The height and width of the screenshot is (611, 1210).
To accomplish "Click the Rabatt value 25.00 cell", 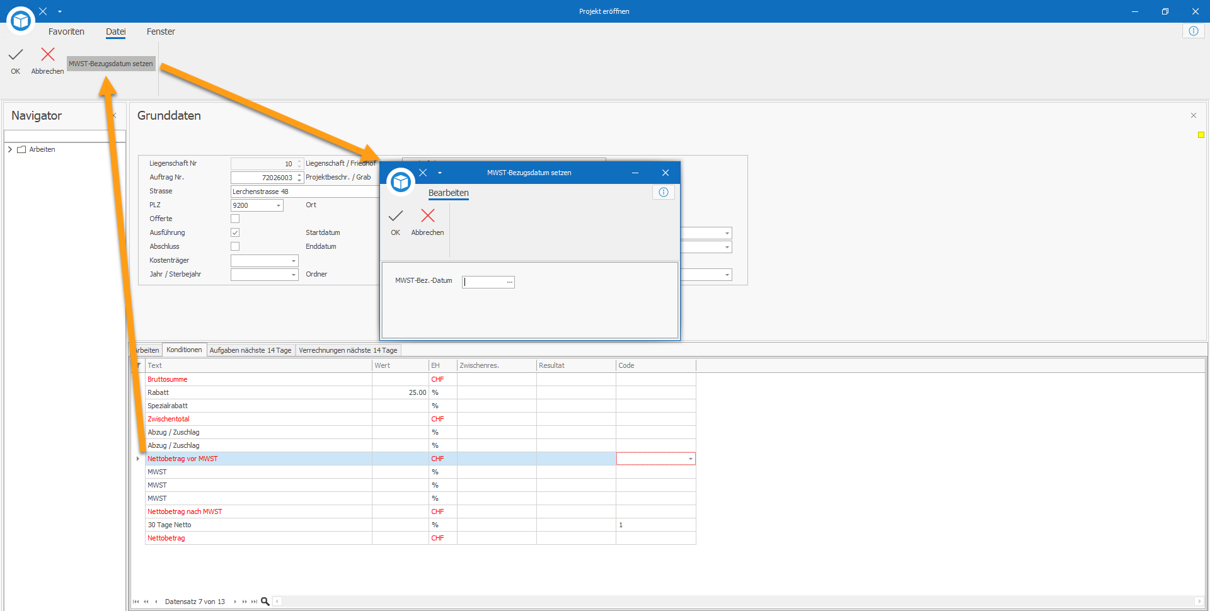I will 400,392.
